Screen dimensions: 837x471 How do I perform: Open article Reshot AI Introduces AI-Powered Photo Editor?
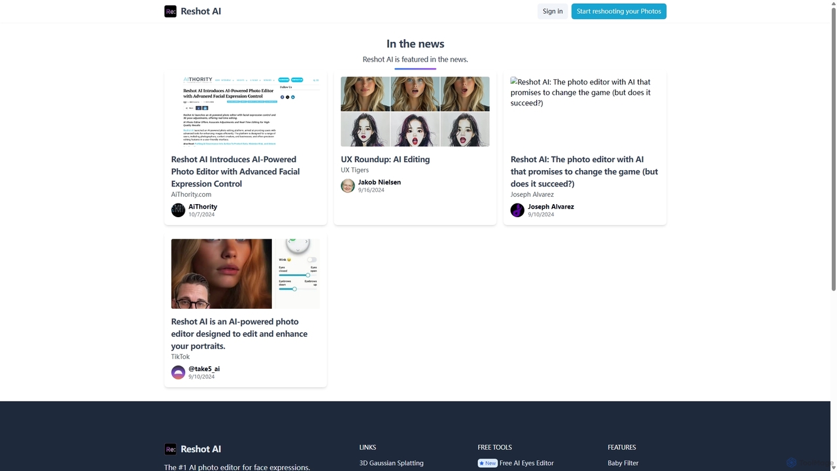coord(235,171)
